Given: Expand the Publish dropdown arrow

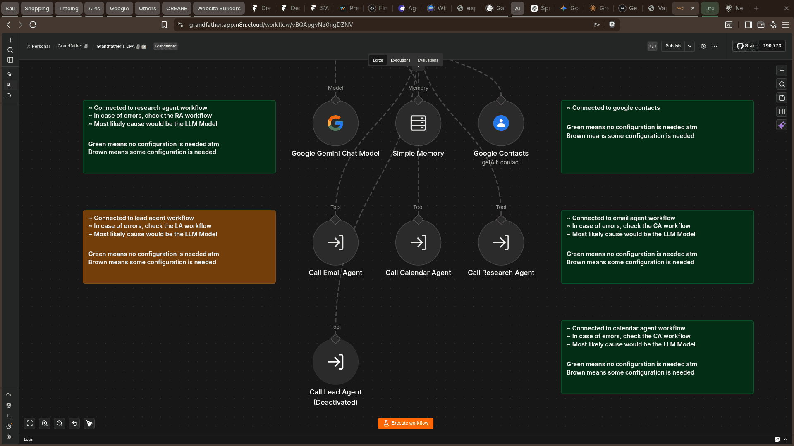Looking at the screenshot, I should click(690, 46).
